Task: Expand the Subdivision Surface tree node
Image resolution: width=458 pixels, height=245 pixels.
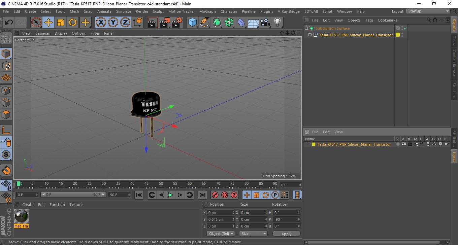Action: 306,28
